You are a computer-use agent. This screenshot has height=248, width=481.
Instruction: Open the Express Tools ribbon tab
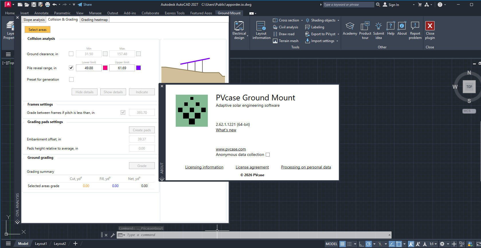pos(175,13)
